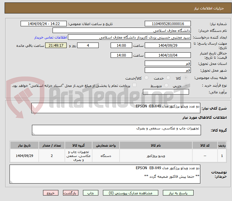This screenshot has height=201, width=232.
Task: Click price validity time field
Action: [x=121, y=55]
